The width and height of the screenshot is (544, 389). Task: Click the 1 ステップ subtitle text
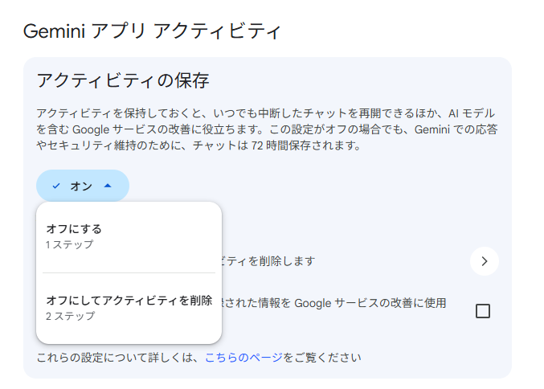pyautogui.click(x=70, y=244)
